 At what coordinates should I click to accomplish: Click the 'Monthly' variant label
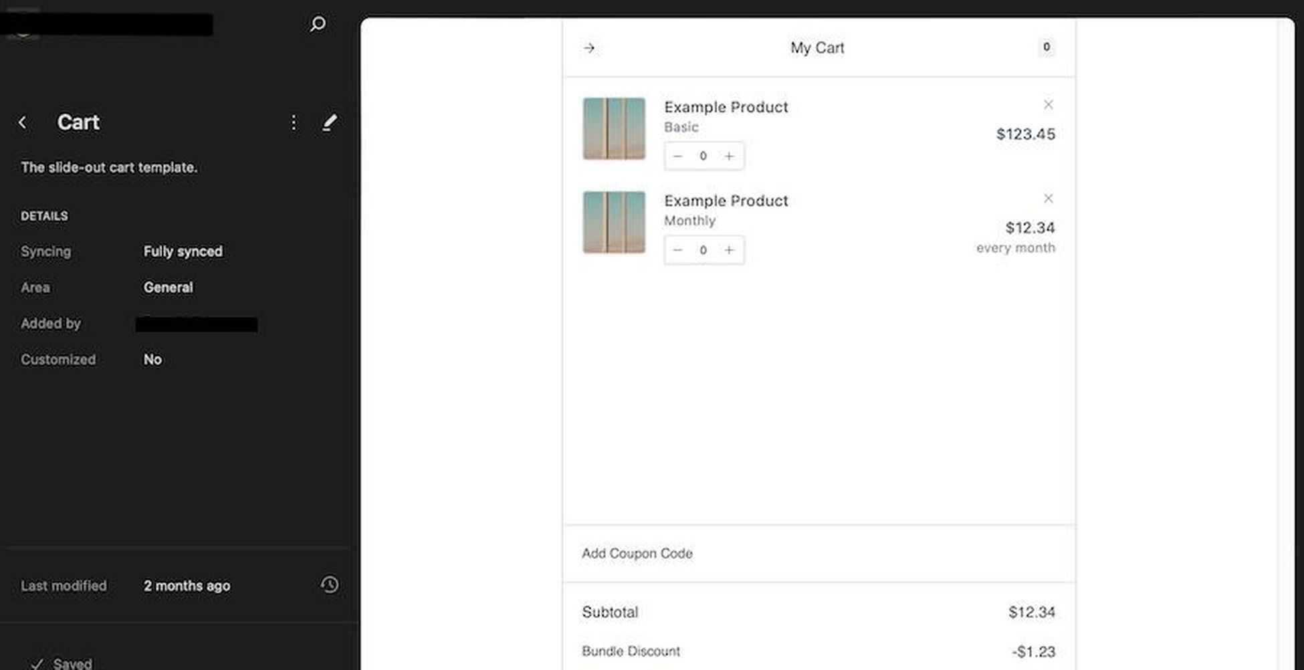pyautogui.click(x=689, y=221)
